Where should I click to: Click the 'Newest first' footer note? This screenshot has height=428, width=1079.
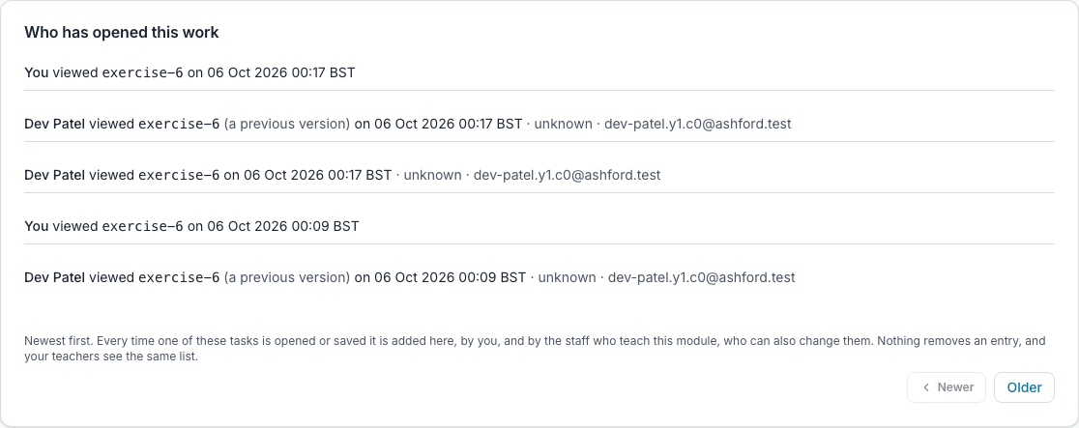coord(536,349)
